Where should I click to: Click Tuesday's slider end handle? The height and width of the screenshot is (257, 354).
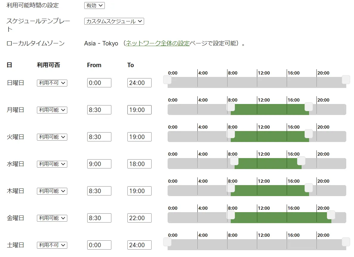[x=309, y=134]
